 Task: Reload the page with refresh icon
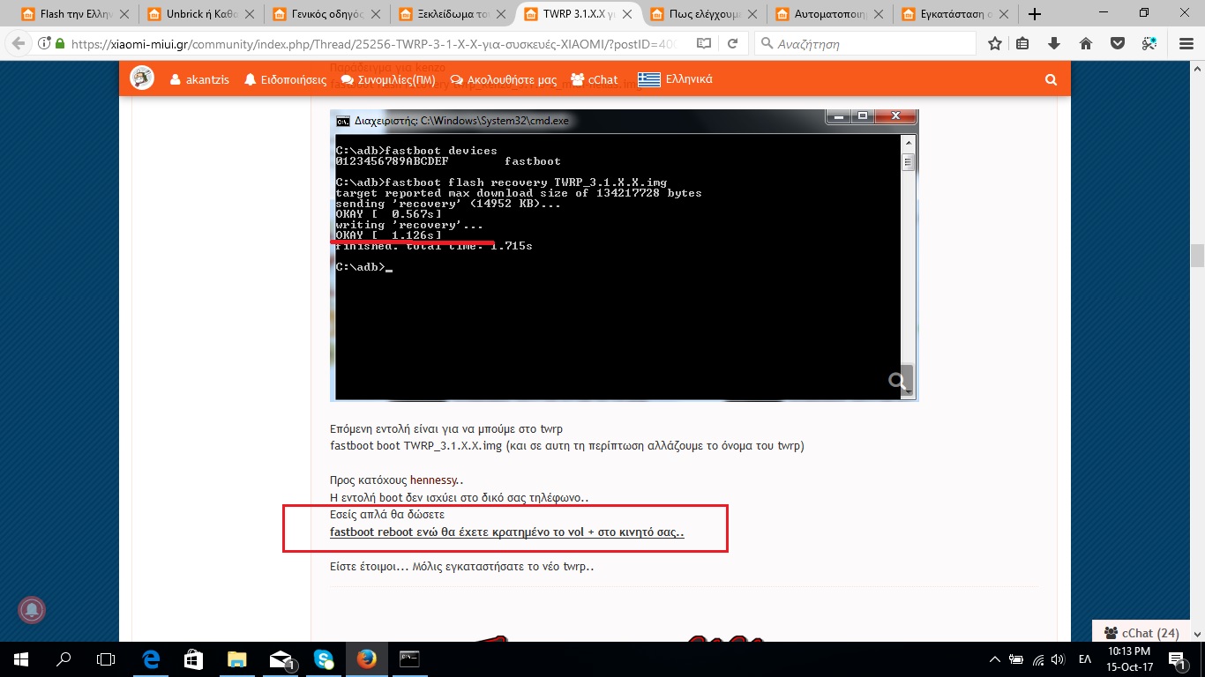(x=732, y=44)
